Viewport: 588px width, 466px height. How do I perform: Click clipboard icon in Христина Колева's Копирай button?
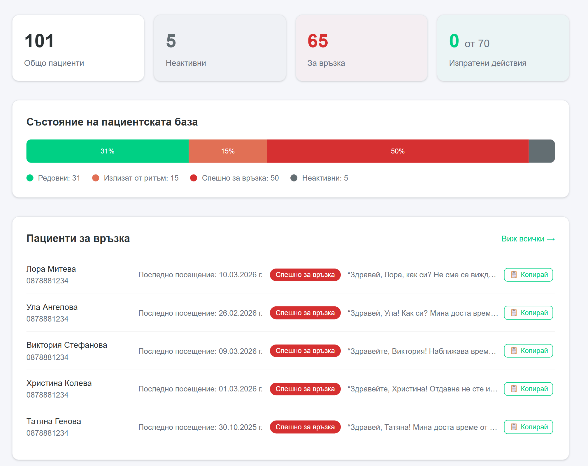click(514, 389)
